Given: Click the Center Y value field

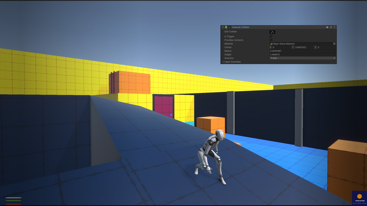Looking at the screenshot, I should pyautogui.click(x=304, y=47).
